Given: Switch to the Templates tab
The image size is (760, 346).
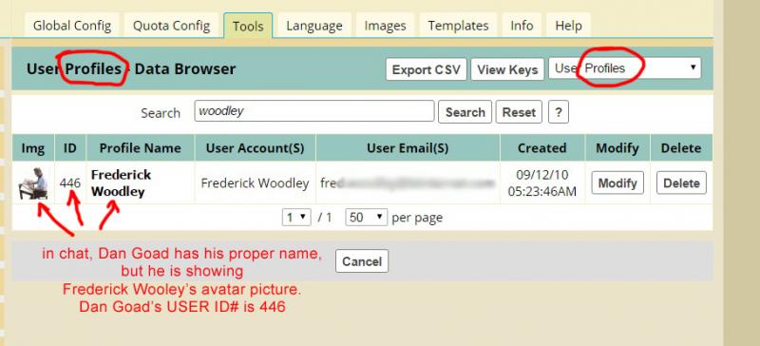Looking at the screenshot, I should tap(458, 26).
